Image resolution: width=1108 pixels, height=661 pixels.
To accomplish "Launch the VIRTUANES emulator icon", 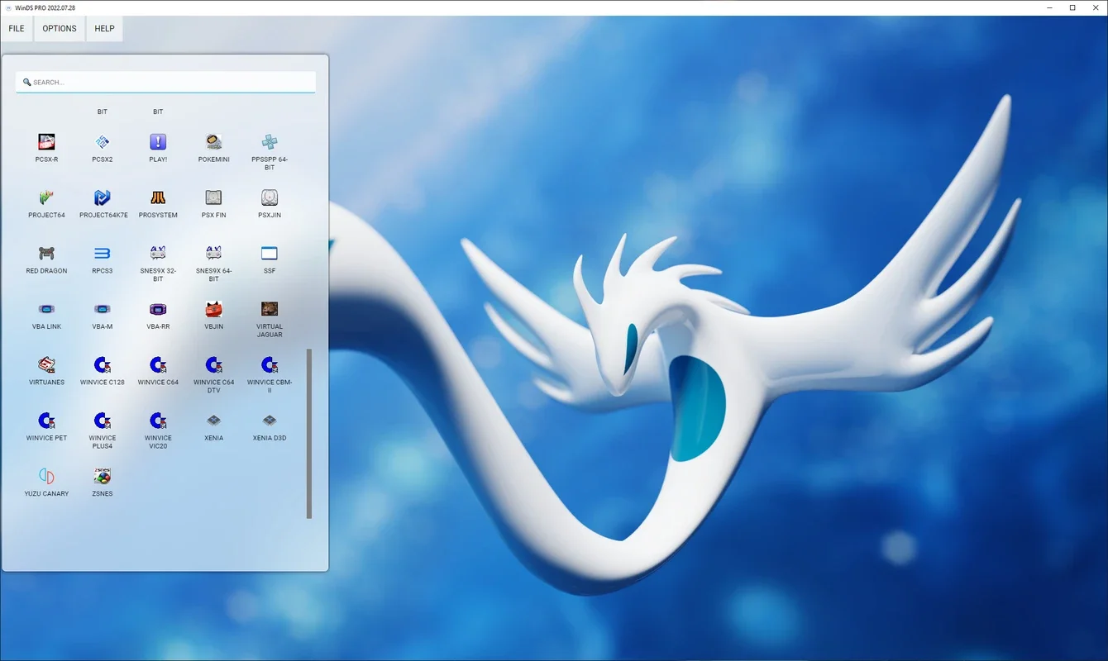I will 46,365.
